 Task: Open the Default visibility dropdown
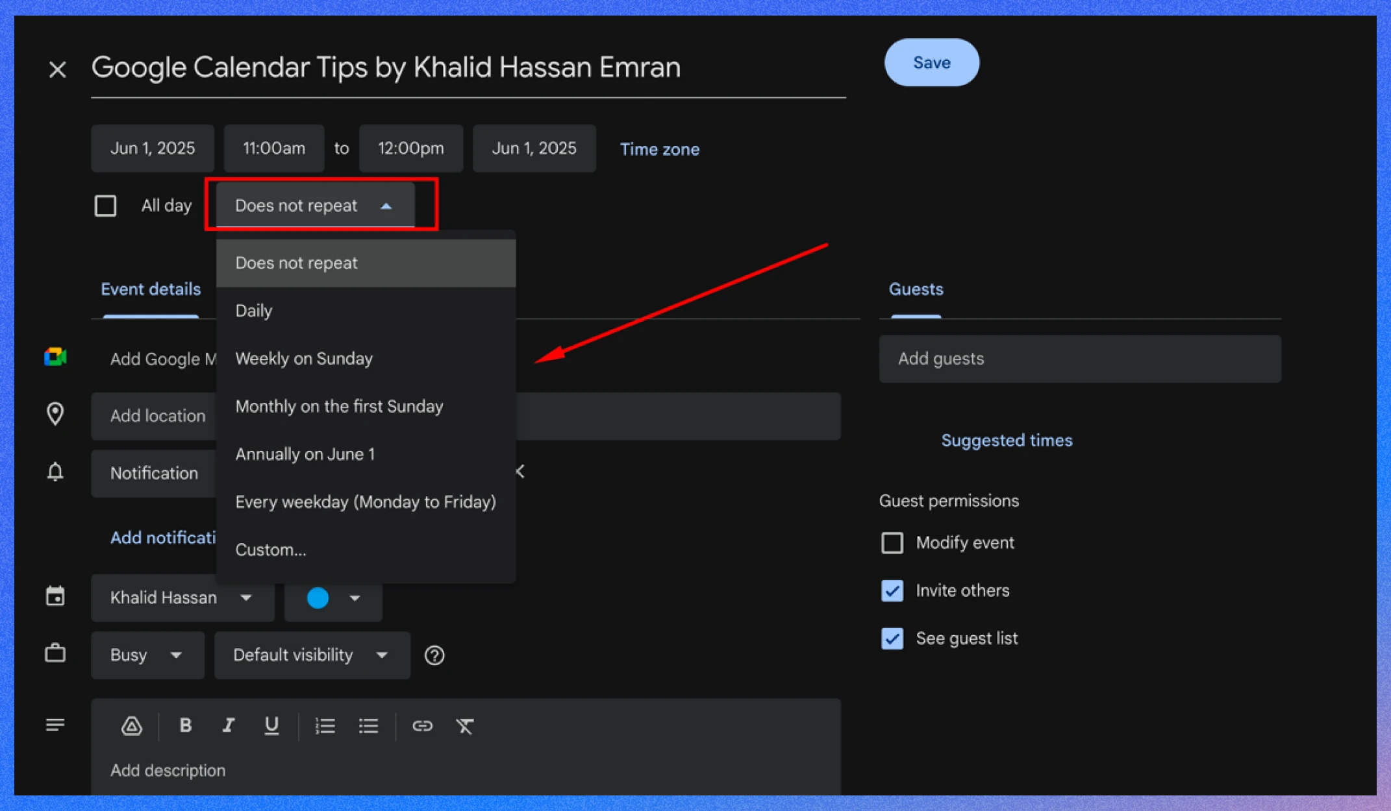312,655
